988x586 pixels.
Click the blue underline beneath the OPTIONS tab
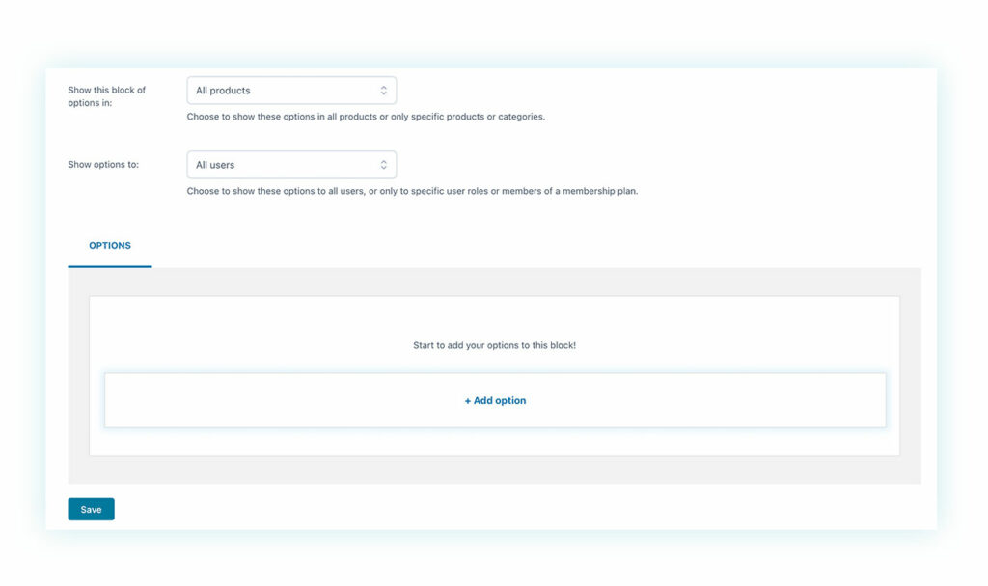(x=110, y=266)
